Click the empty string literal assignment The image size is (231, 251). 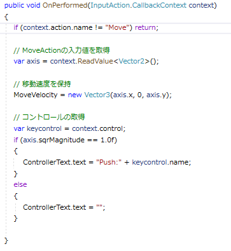[99, 207]
